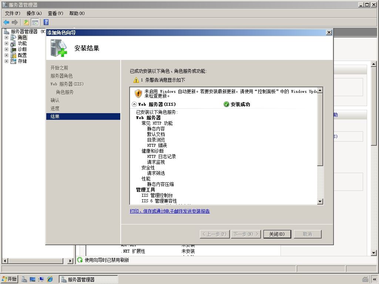Select the 功能 tree node
379x284 pixels.
click(x=22, y=44)
